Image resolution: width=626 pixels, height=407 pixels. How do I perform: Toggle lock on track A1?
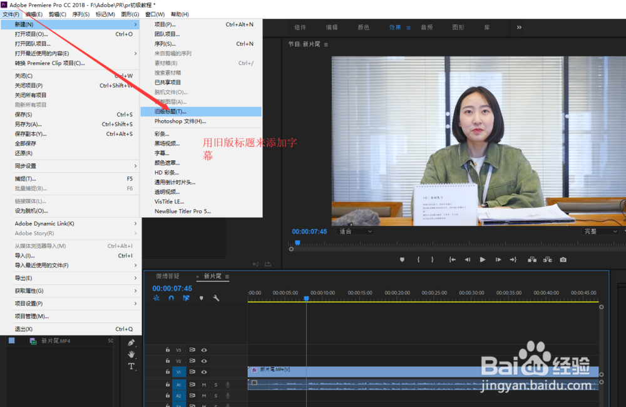(x=168, y=384)
